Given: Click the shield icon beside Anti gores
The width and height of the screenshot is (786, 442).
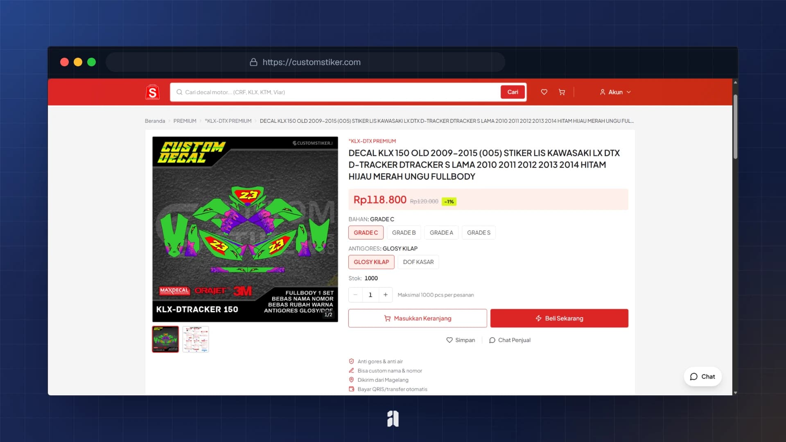Looking at the screenshot, I should (351, 361).
